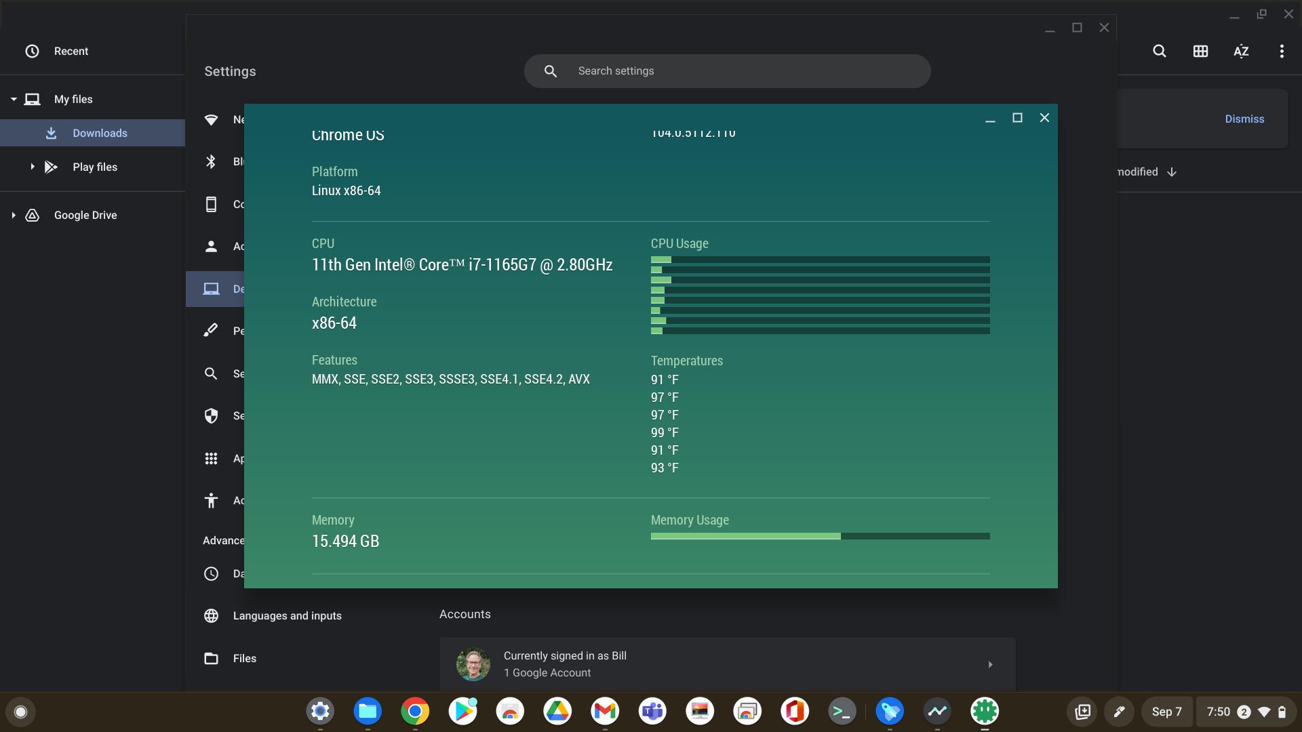Open the A-Z sorting menu in Files
Screen dimensions: 1302x732
tap(1241, 51)
